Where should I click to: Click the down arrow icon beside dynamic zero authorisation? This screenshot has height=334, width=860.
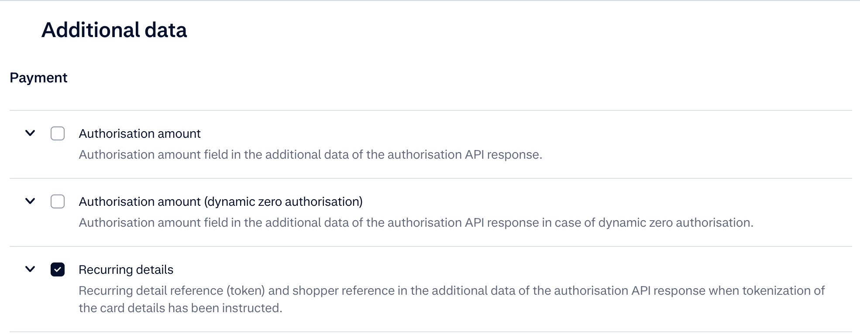coord(30,201)
